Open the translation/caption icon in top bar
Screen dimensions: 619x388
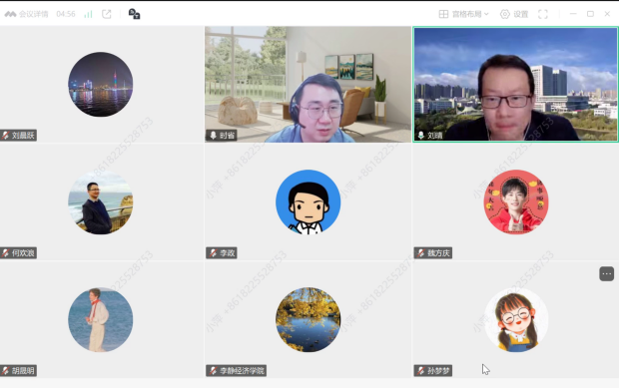click(x=134, y=14)
